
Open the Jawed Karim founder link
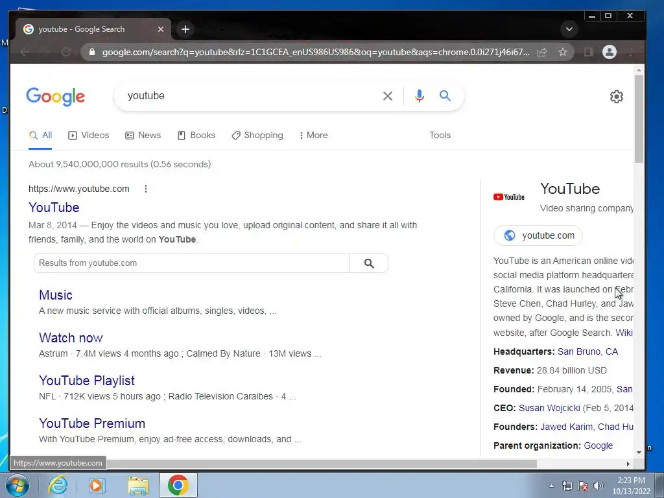tap(566, 427)
